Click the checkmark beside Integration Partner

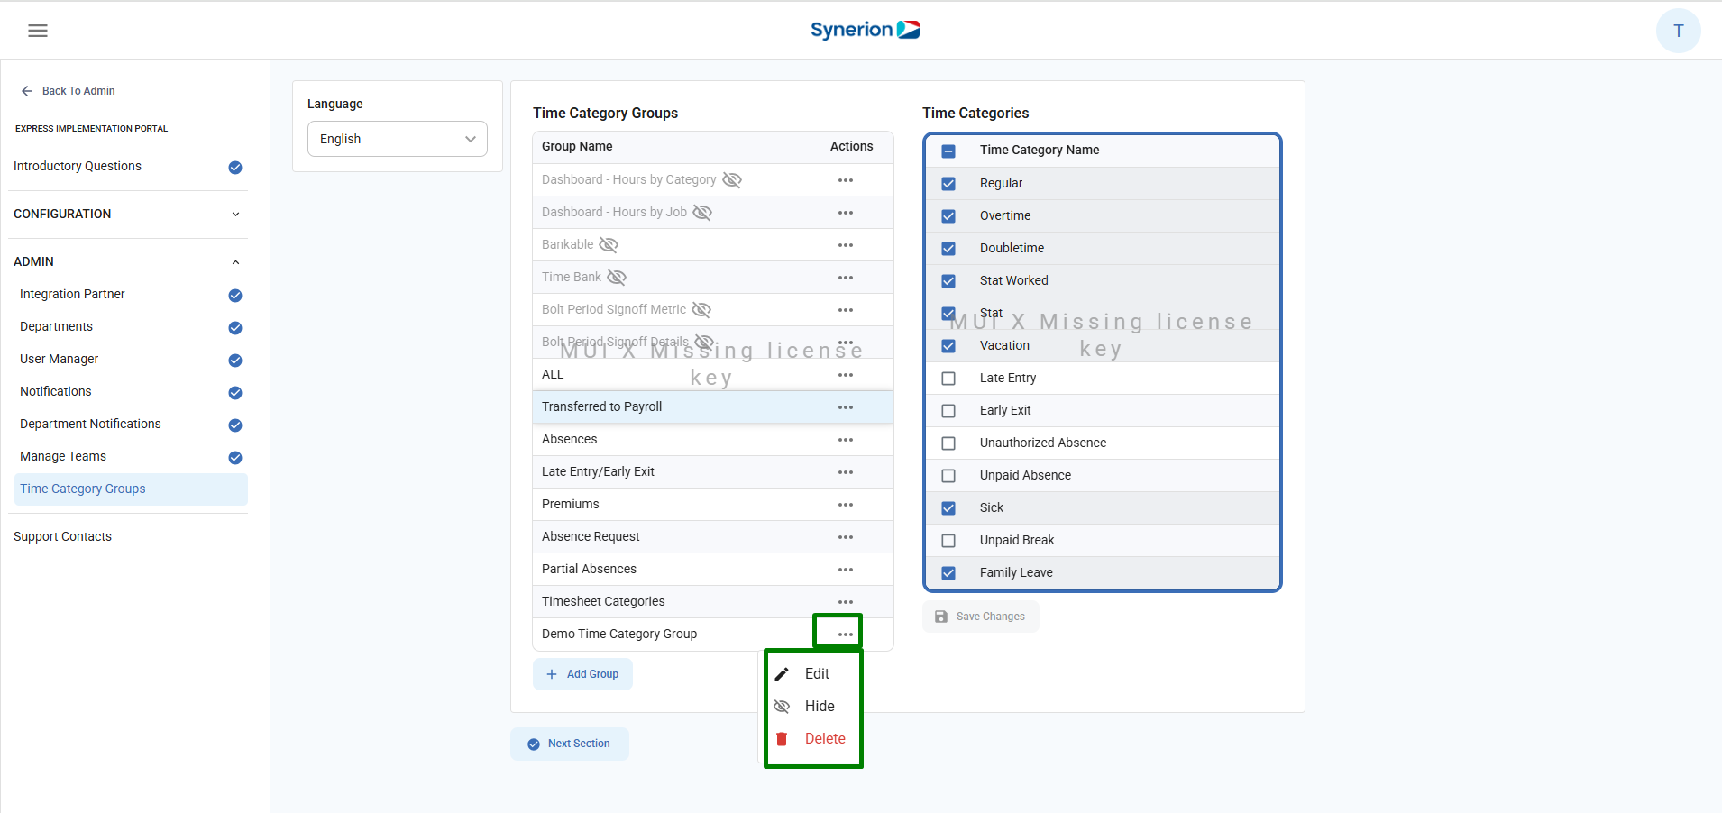[x=235, y=296]
